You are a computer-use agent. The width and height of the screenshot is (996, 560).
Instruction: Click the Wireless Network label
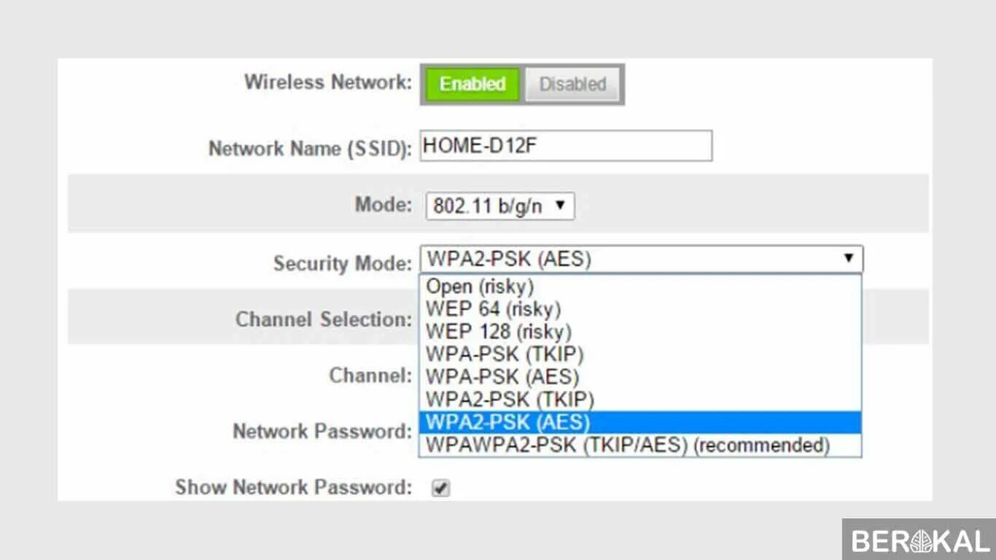click(328, 82)
